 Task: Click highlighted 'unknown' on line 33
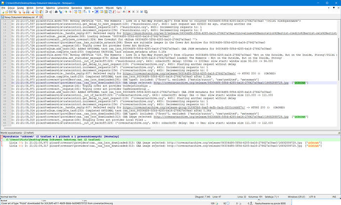click(300, 82)
